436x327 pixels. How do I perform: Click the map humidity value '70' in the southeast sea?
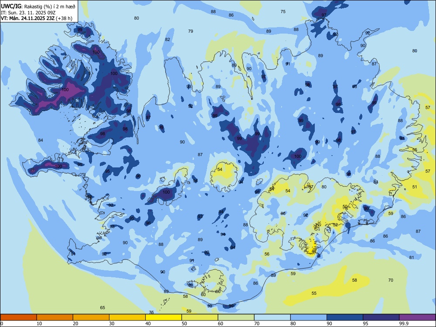[x=391, y=280]
